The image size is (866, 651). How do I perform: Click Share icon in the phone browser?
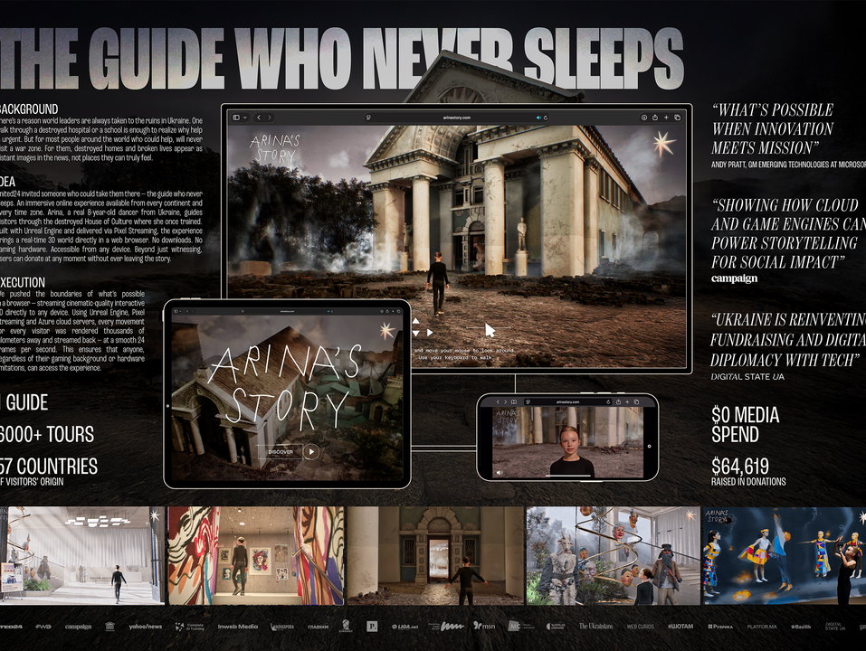click(619, 402)
